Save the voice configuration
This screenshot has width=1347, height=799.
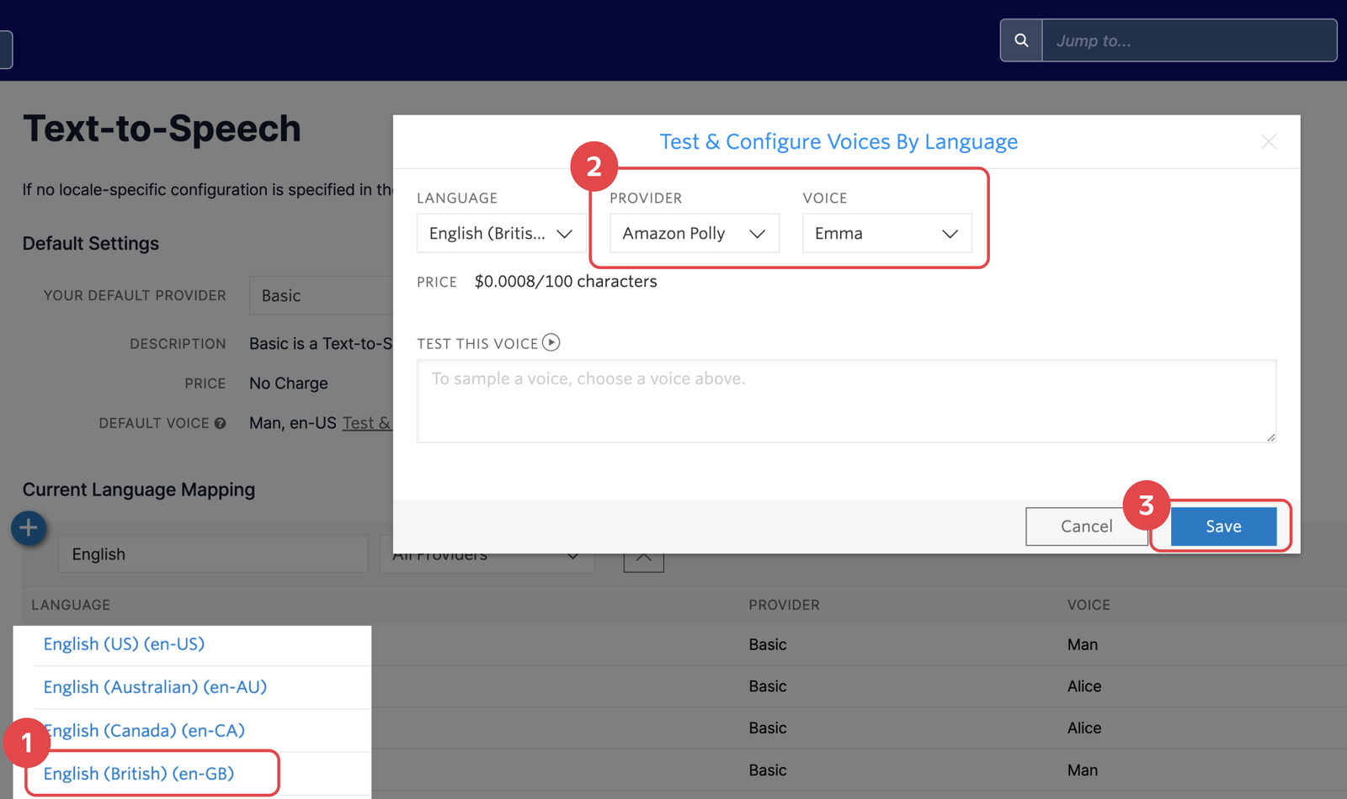point(1222,526)
